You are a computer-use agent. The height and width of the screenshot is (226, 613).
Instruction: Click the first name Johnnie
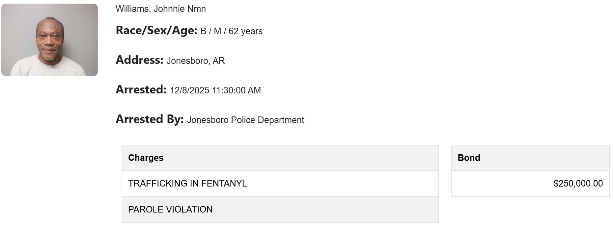169,9
